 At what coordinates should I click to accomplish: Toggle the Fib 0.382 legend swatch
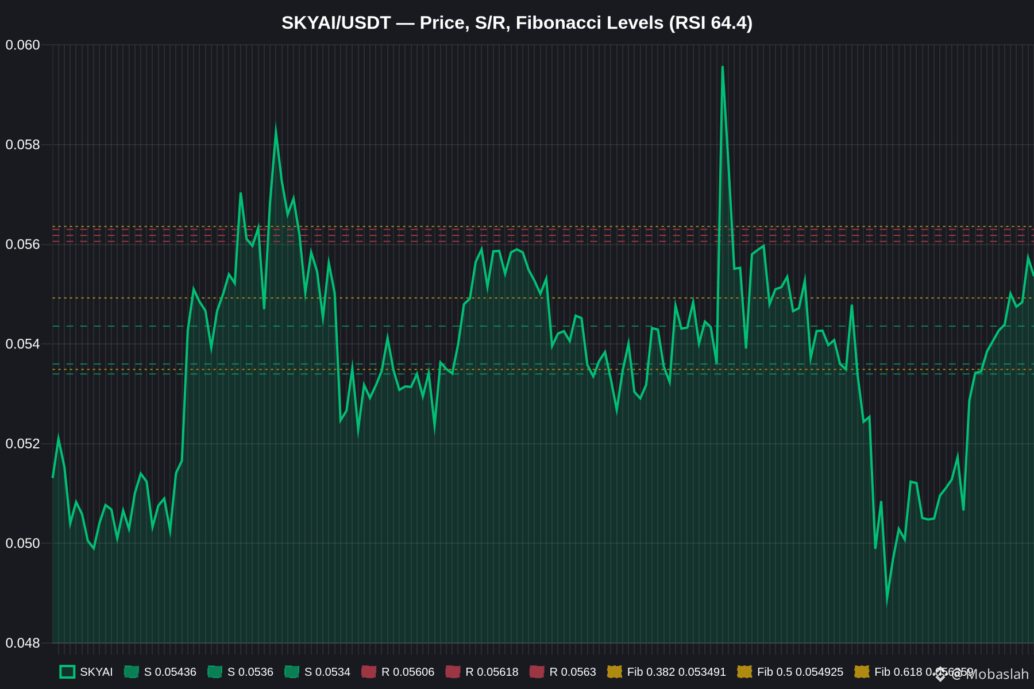click(x=615, y=672)
